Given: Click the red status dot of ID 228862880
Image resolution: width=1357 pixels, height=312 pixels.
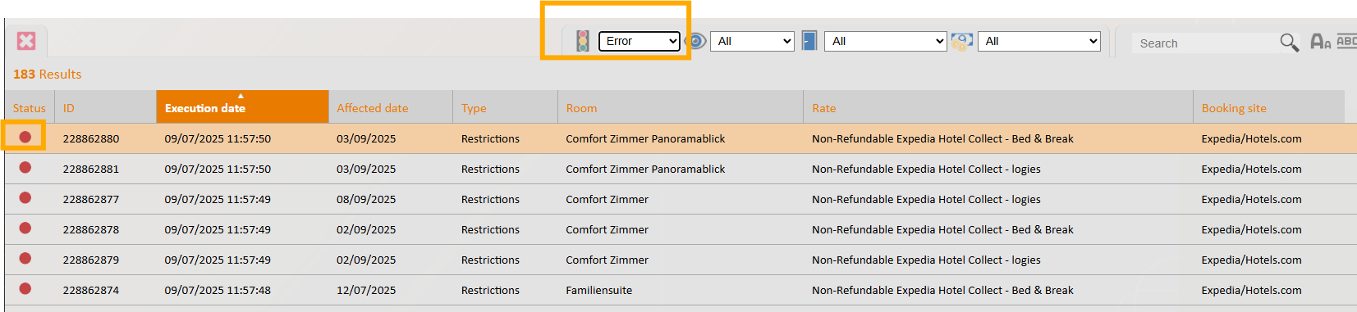Looking at the screenshot, I should click(x=25, y=137).
